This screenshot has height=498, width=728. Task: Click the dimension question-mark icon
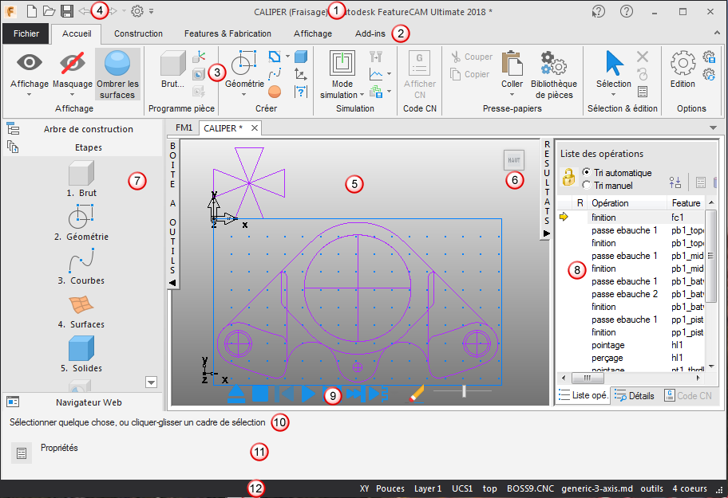(301, 92)
